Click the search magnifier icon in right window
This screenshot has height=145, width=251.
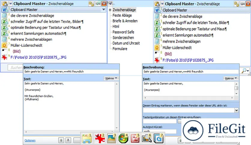pyautogui.click(x=244, y=71)
